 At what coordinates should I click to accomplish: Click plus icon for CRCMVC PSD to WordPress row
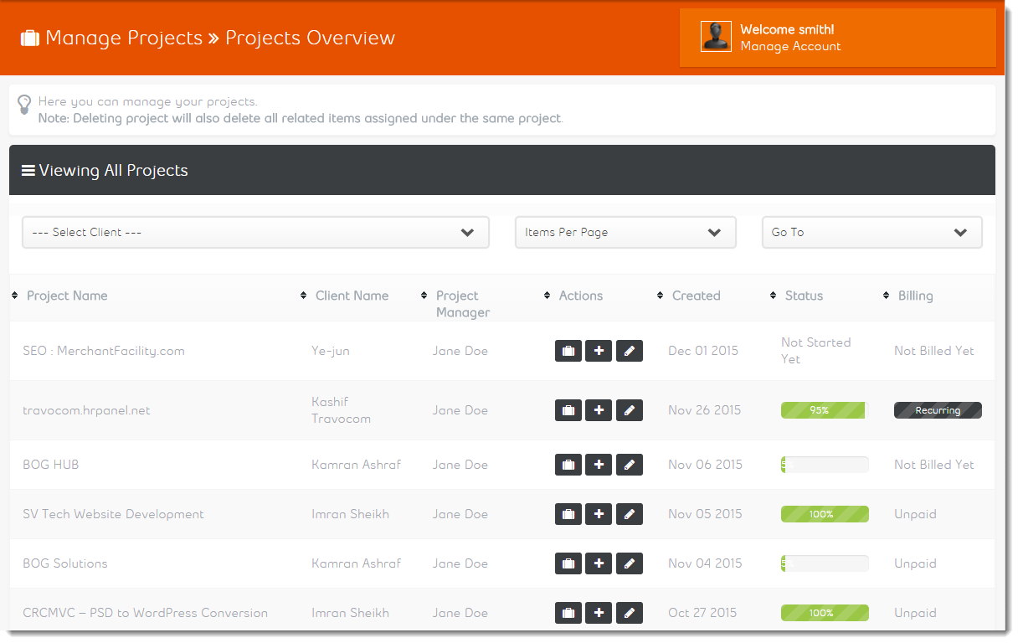coord(599,613)
